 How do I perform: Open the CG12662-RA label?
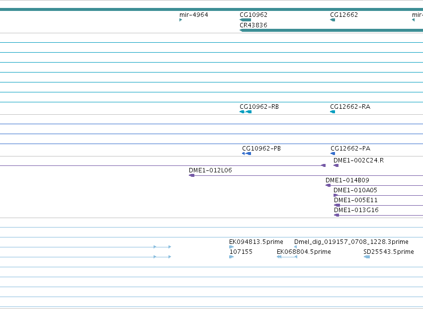tap(350, 106)
